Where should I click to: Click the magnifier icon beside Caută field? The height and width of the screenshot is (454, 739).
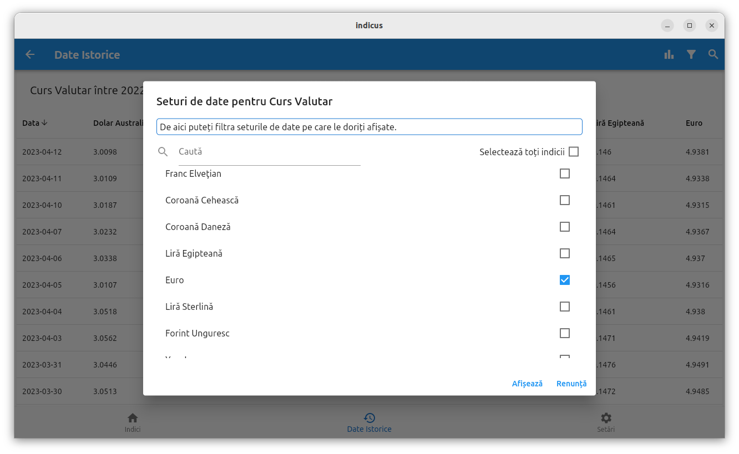point(163,151)
